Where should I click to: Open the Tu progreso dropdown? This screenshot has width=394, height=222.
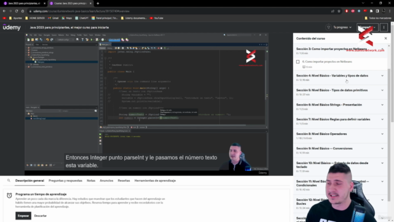pyautogui.click(x=342, y=27)
